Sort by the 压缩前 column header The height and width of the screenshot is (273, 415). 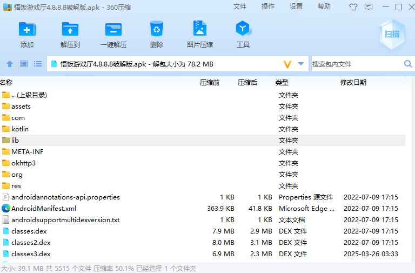(210, 83)
